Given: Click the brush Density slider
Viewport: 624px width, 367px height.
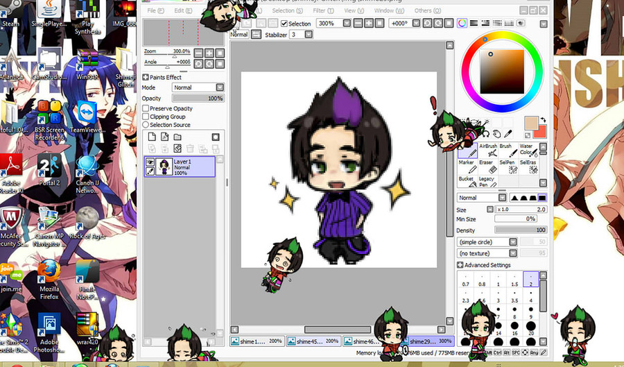Looking at the screenshot, I should (x=521, y=230).
